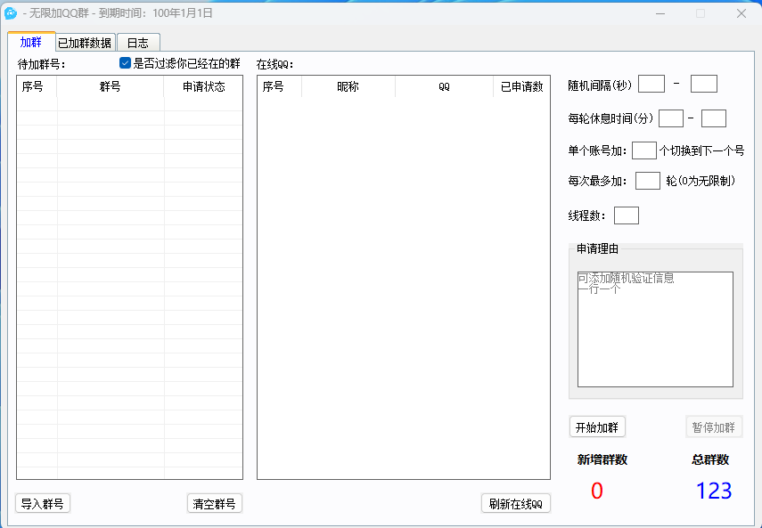Focus the first rest time per round field

[x=671, y=118]
